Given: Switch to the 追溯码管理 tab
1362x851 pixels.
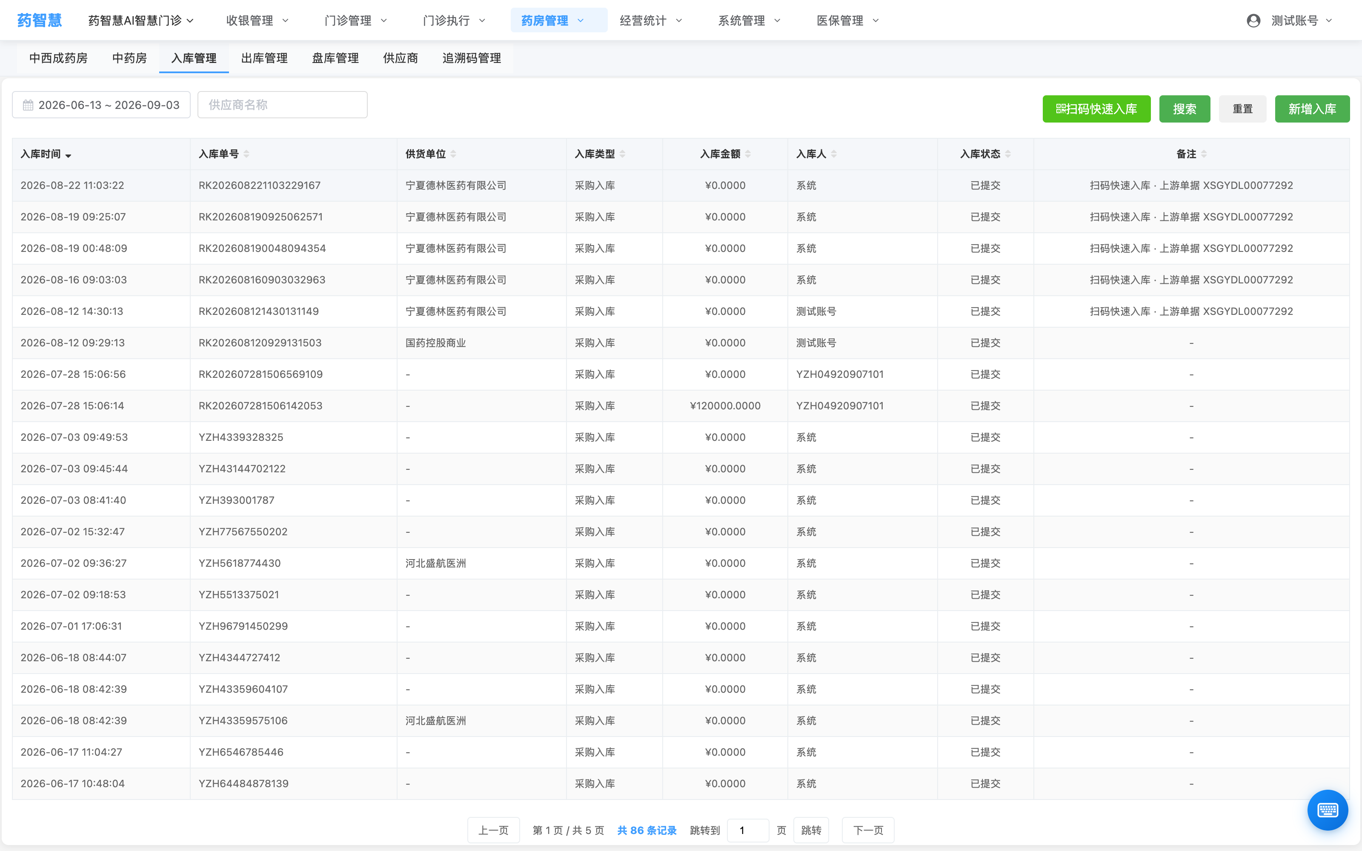Looking at the screenshot, I should 472,59.
